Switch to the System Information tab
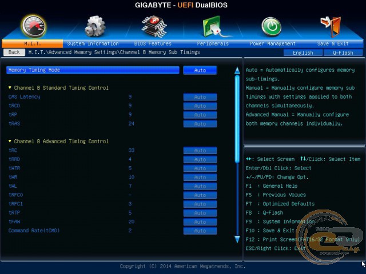 pos(93,43)
